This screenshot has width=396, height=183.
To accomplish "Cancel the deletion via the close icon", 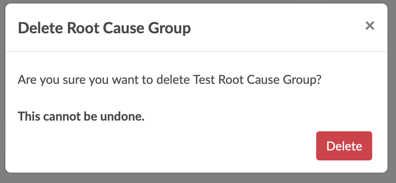I will [x=370, y=26].
